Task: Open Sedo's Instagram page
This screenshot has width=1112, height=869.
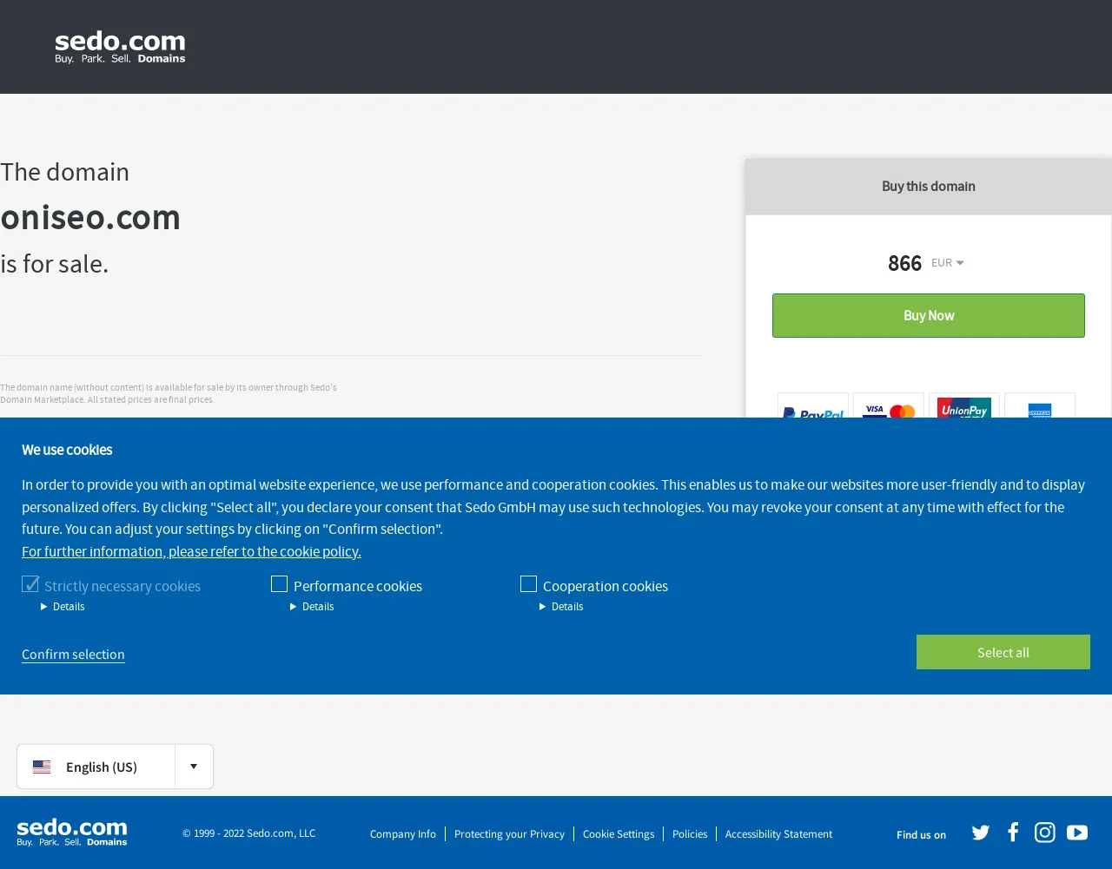Action: coord(1045,833)
